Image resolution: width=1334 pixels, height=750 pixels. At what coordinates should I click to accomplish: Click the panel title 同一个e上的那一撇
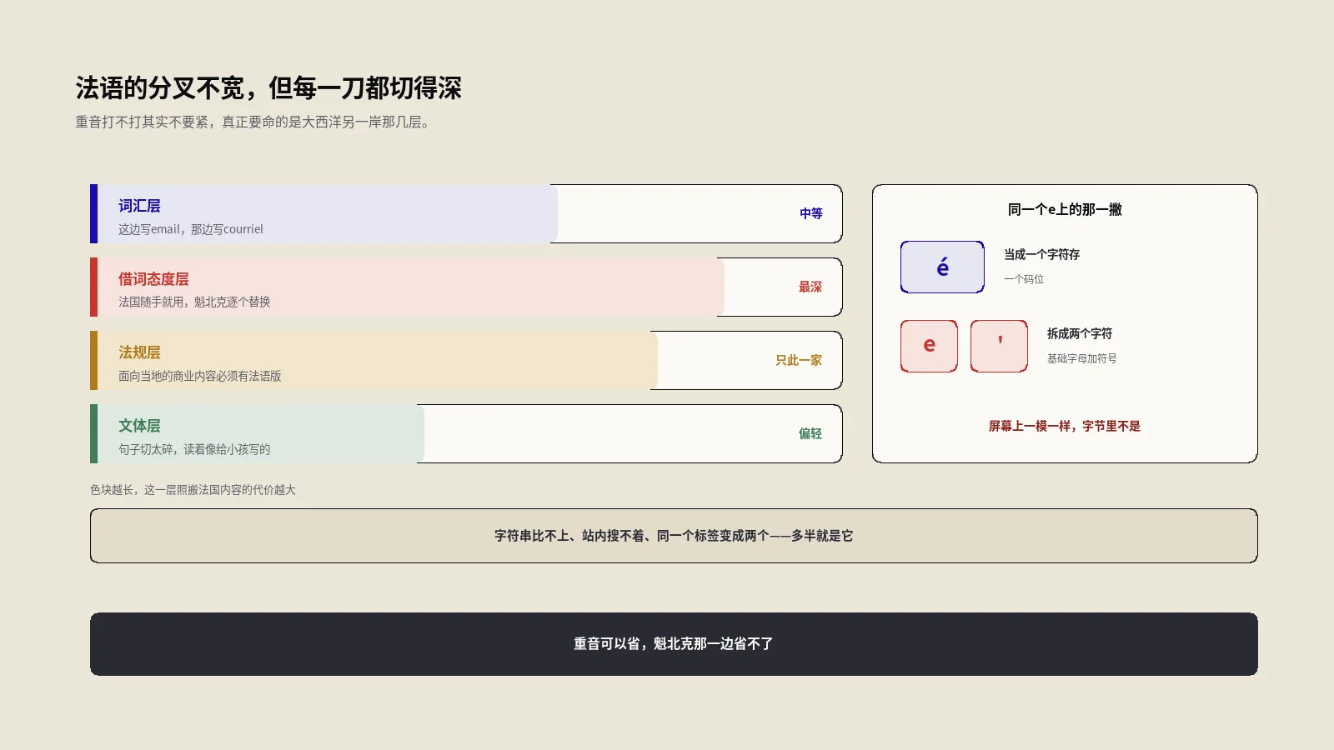[1065, 209]
